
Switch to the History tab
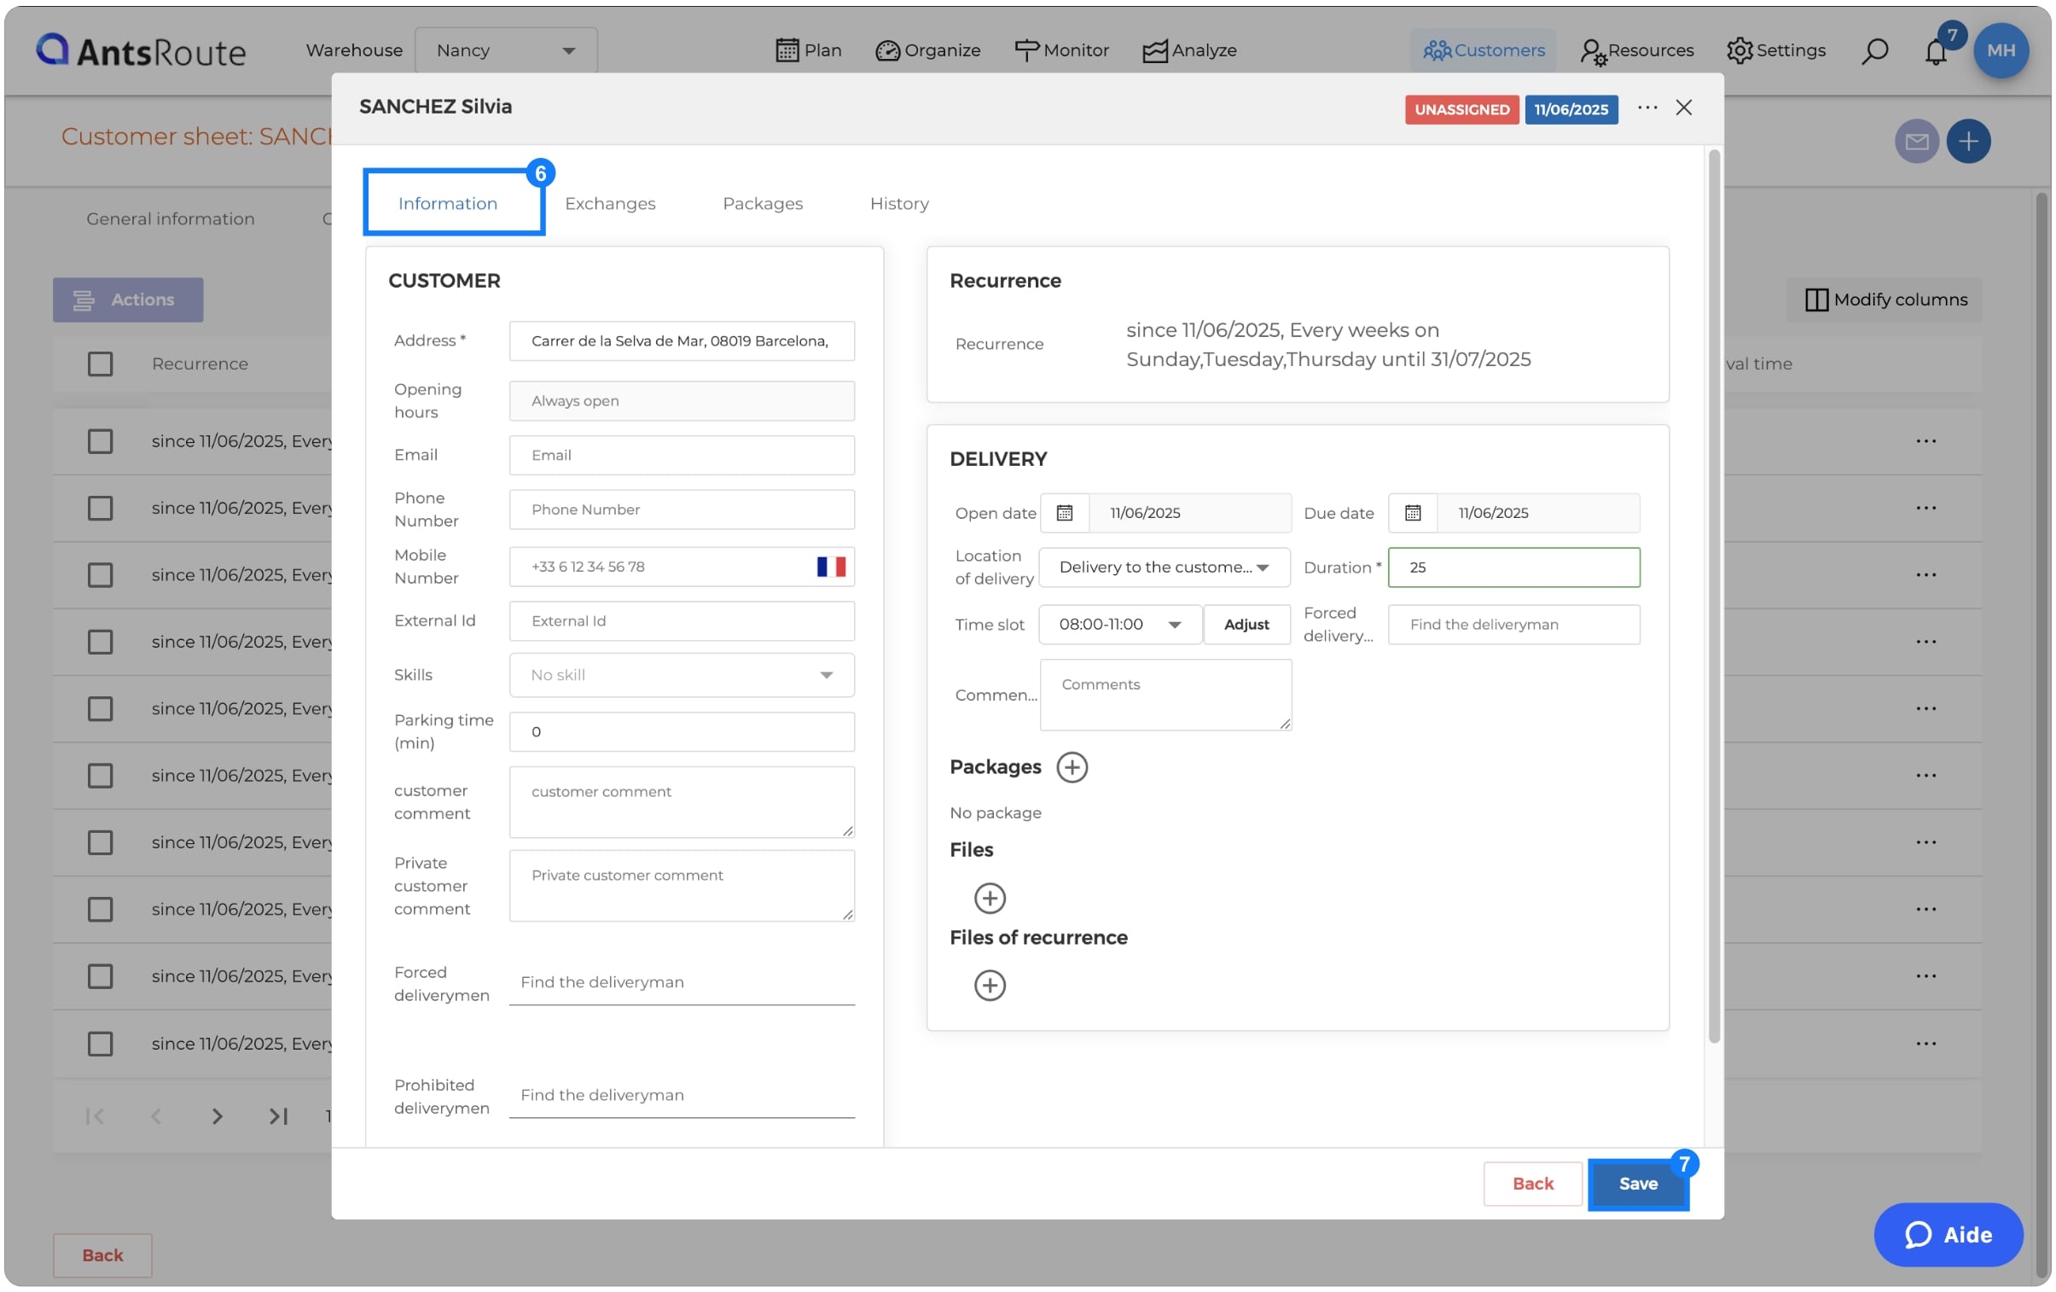click(899, 203)
